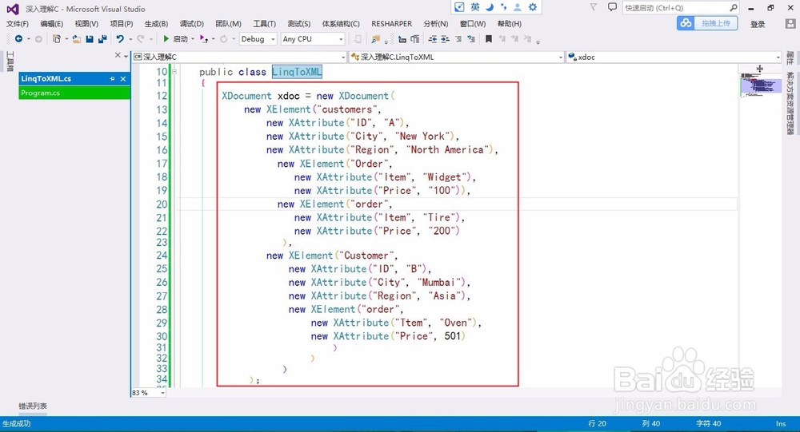Click the quick launch magnifier icon
This screenshot has height=432, width=800.
coord(733,8)
